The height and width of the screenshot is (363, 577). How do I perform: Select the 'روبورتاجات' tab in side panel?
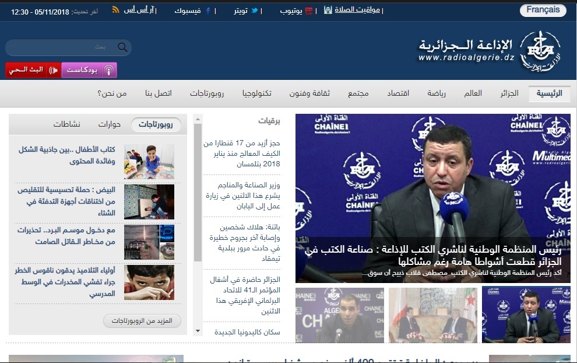(156, 124)
